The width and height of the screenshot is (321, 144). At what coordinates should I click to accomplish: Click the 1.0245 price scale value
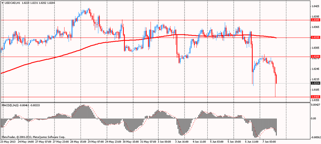pyautogui.click(x=315, y=69)
